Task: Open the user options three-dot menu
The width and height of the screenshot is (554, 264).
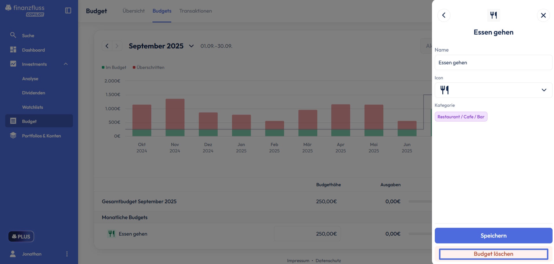Action: tap(67, 254)
